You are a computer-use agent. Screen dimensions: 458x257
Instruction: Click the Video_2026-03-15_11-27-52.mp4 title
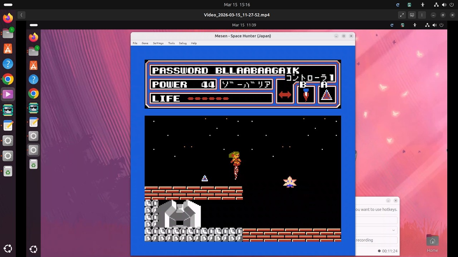[x=237, y=15]
